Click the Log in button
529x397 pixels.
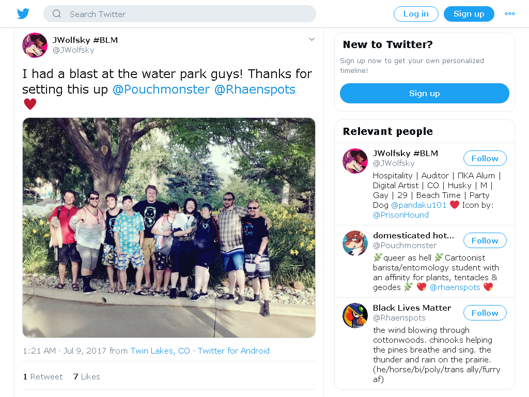click(416, 14)
